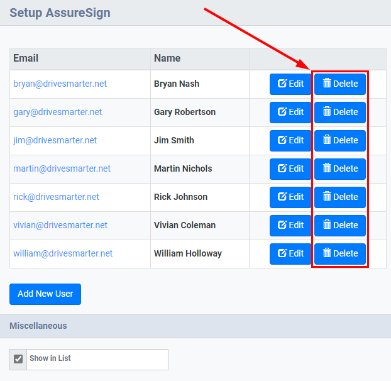Delete the Bryan Nash user row
Screen dimensions: 391x381
pos(340,84)
